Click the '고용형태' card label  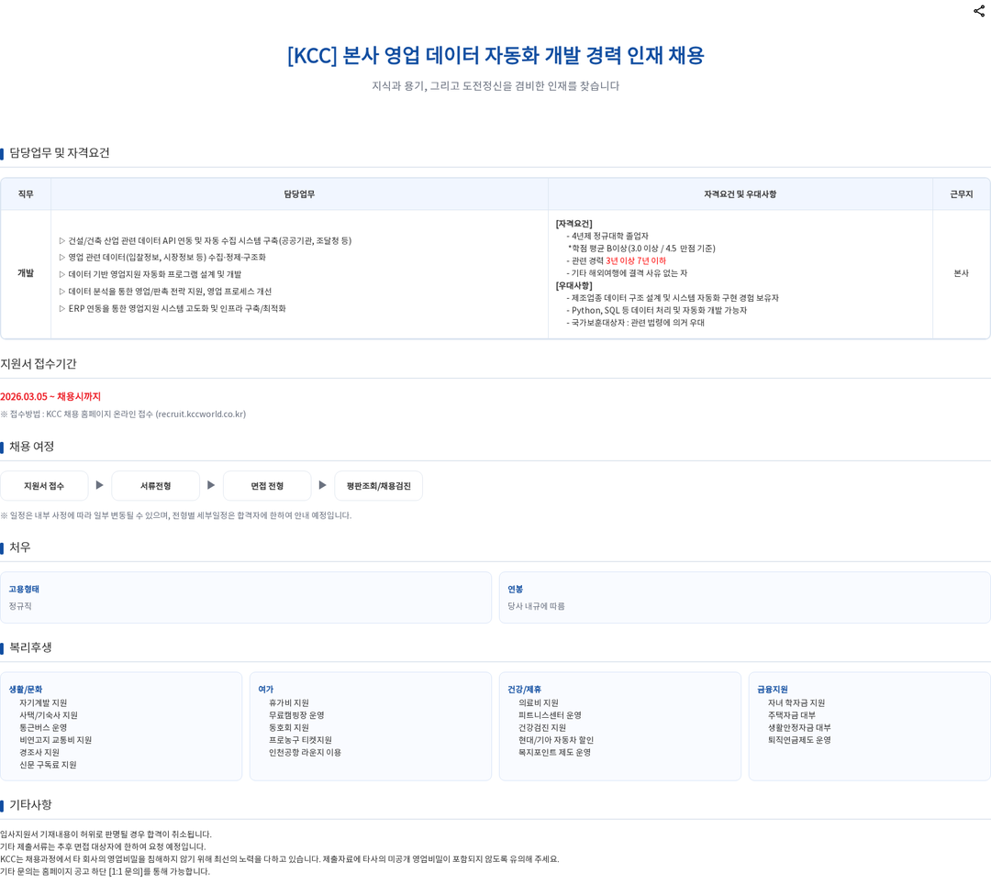(24, 590)
